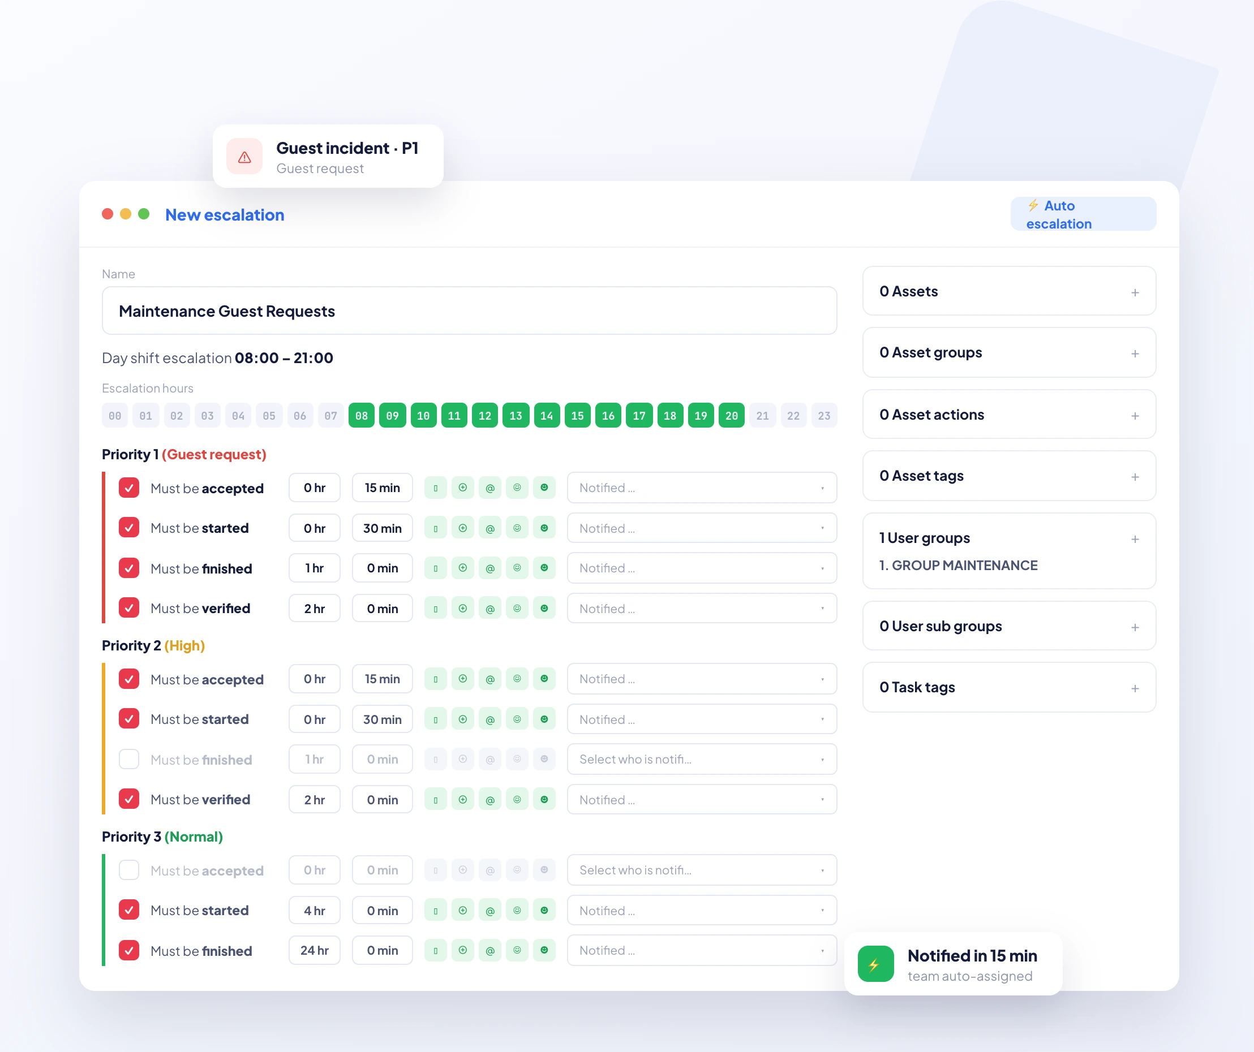The image size is (1254, 1052).
Task: Uncheck Priority 1 Must be accepted
Action: 129,488
